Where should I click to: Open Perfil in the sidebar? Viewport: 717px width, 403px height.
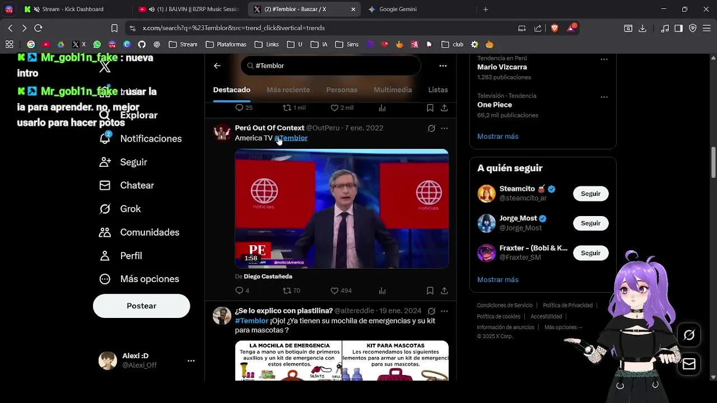(120, 256)
